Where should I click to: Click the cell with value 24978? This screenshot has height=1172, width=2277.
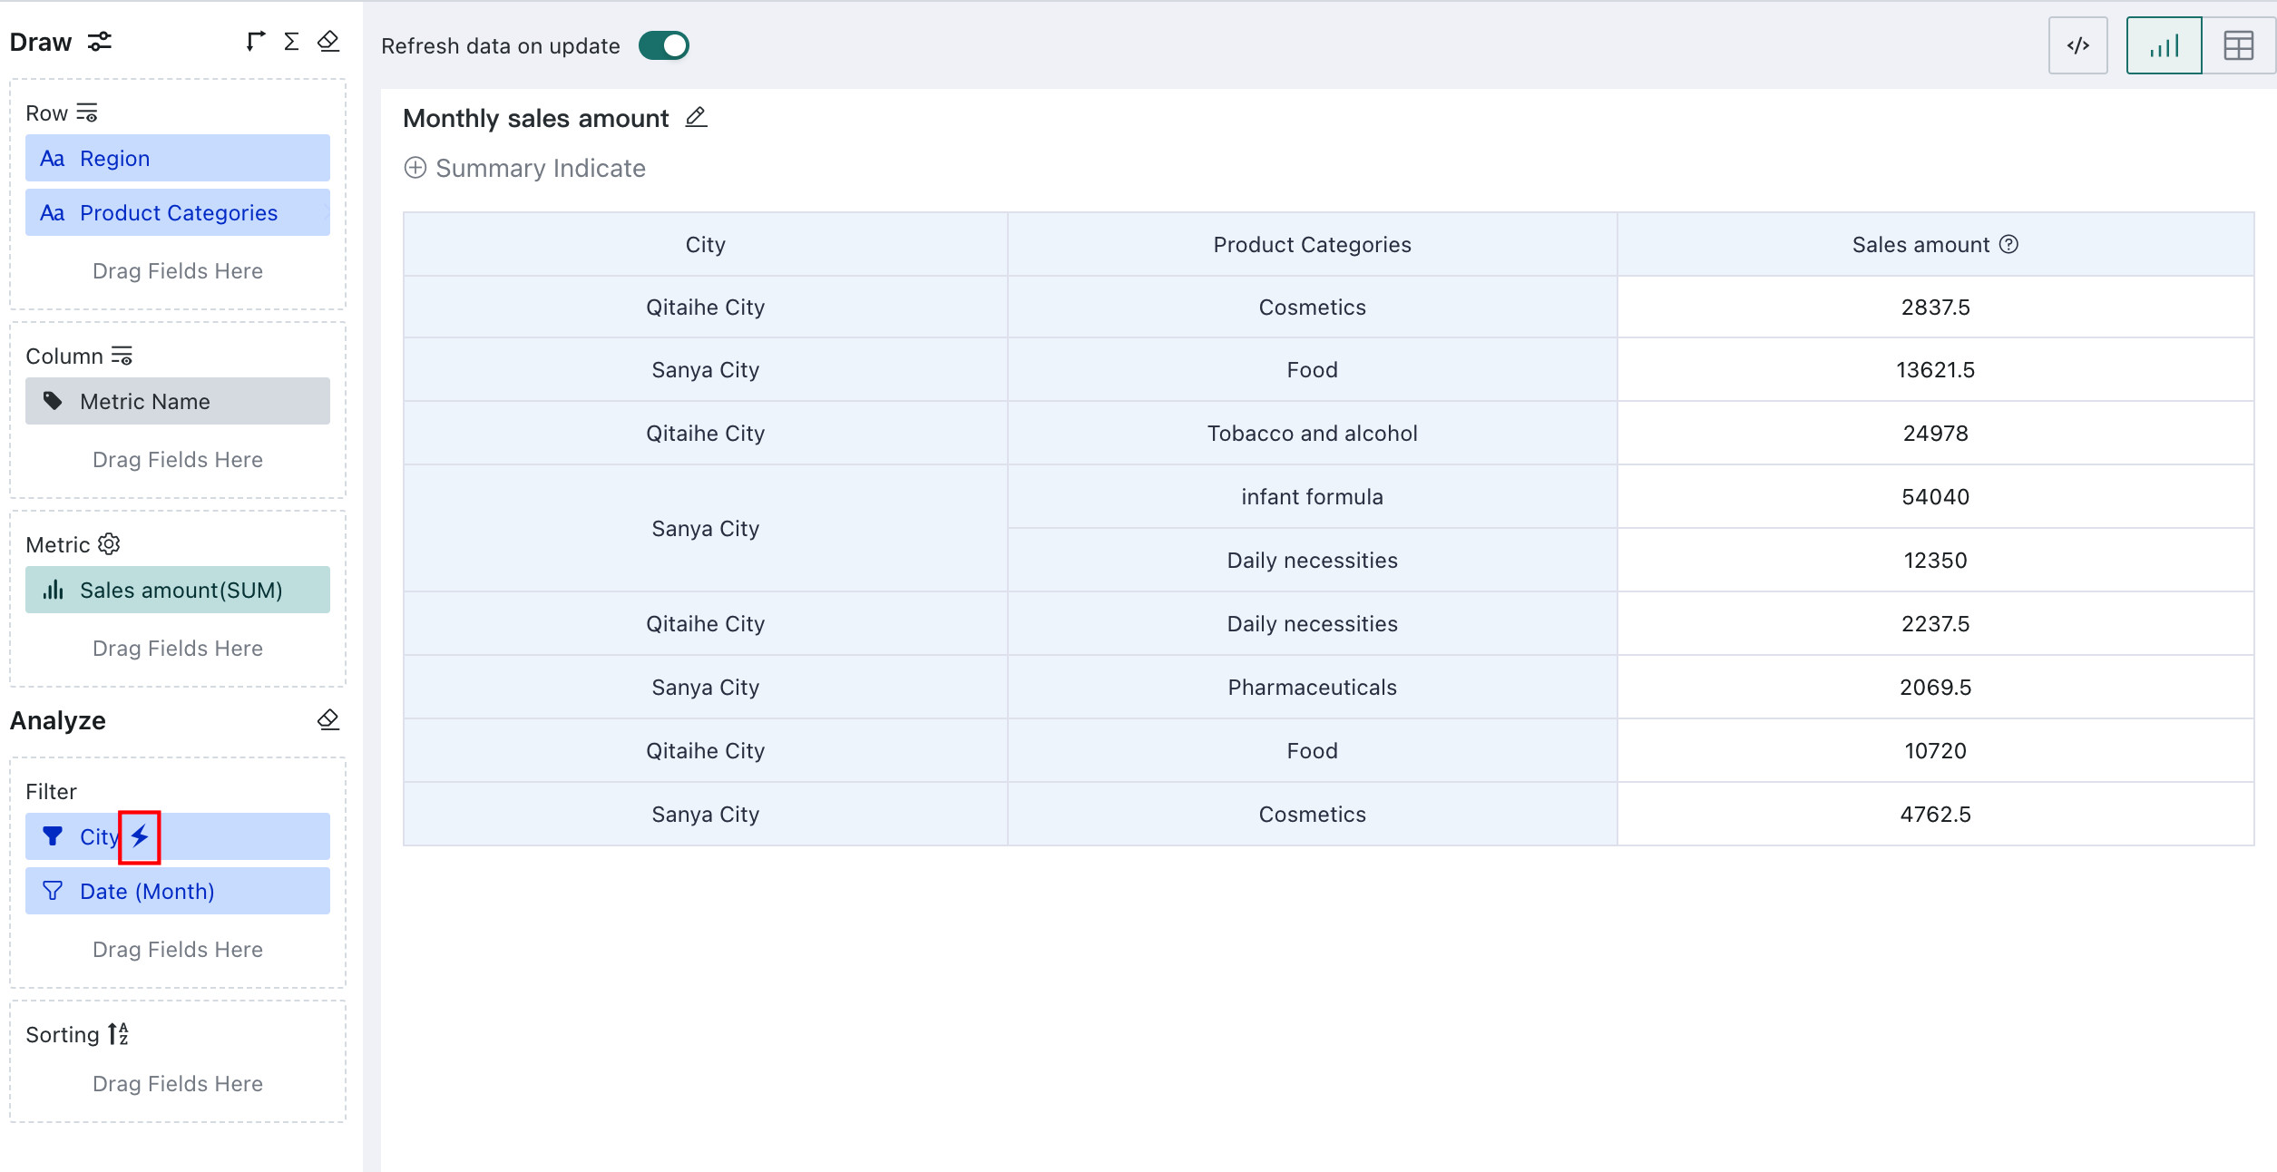(x=1935, y=434)
